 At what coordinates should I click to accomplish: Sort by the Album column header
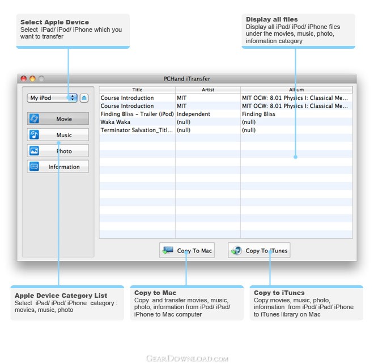pyautogui.click(x=296, y=90)
